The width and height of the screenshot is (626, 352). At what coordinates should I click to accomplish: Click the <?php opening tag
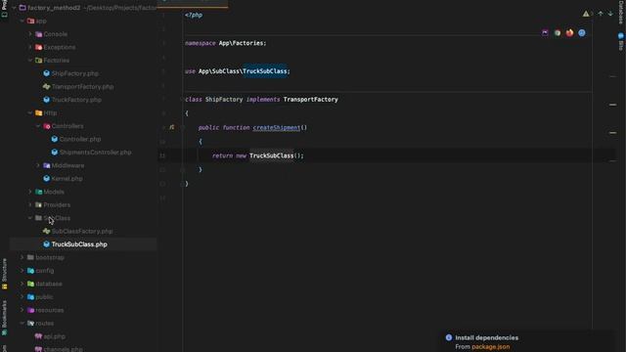click(194, 16)
